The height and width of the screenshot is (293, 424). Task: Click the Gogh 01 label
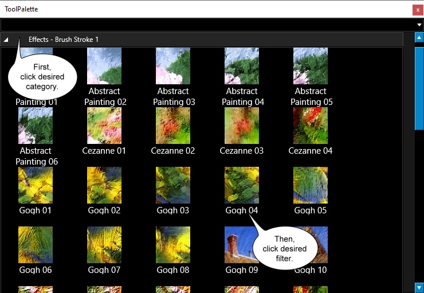point(36,210)
